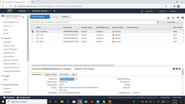
Task: Split the details pane to half view
Action: coord(177,69)
